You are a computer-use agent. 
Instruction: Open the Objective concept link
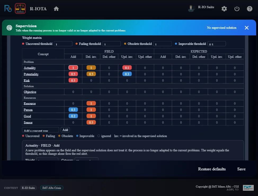30,92
